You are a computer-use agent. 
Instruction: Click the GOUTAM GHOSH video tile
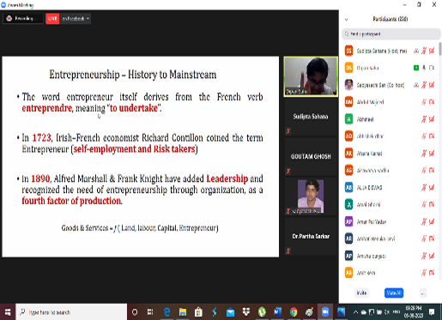point(311,157)
